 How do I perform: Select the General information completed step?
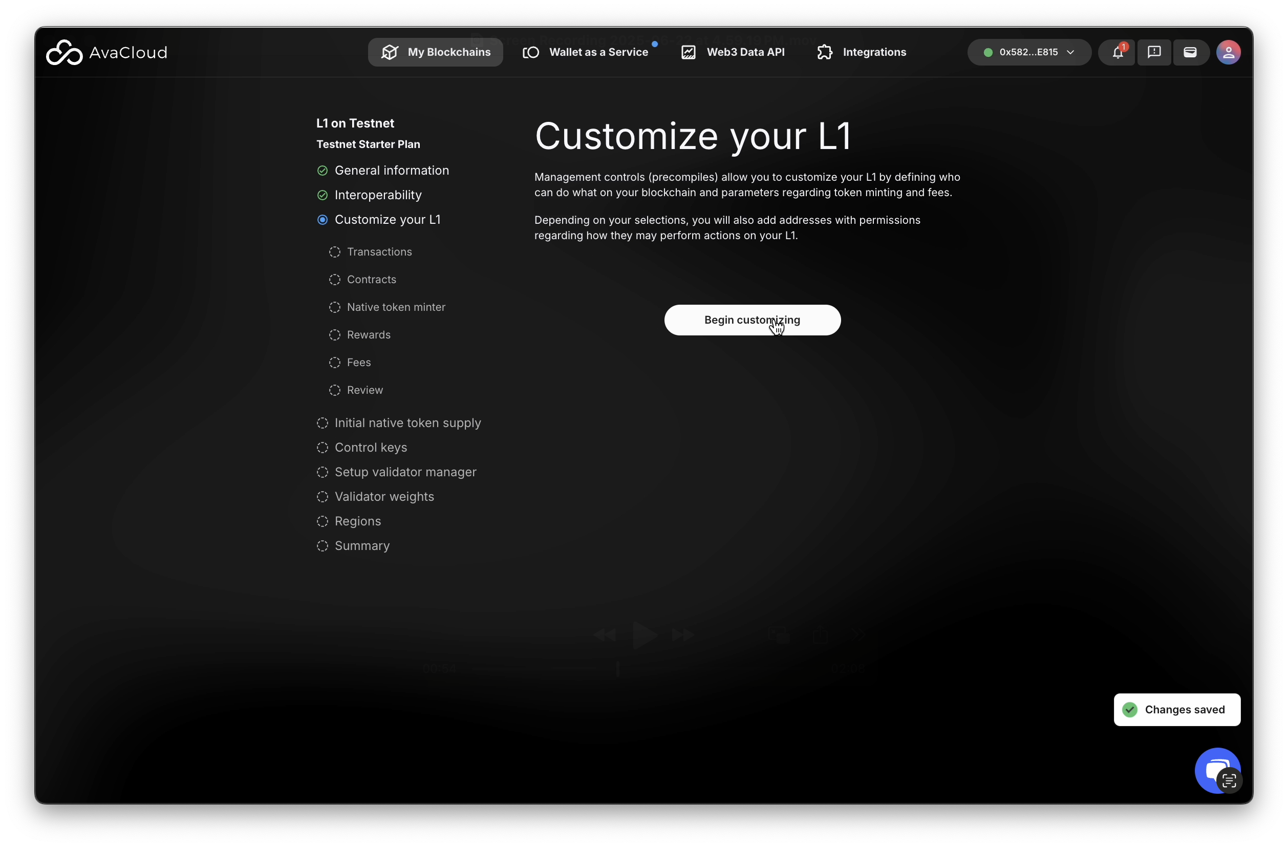pos(391,171)
